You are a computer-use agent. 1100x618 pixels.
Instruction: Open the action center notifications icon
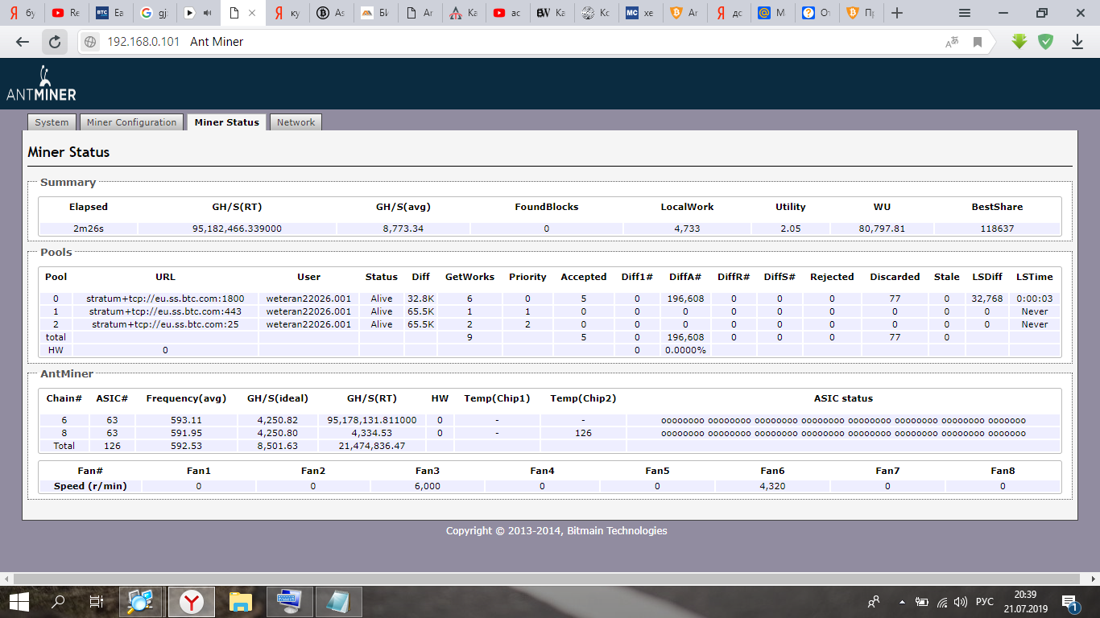(1070, 601)
